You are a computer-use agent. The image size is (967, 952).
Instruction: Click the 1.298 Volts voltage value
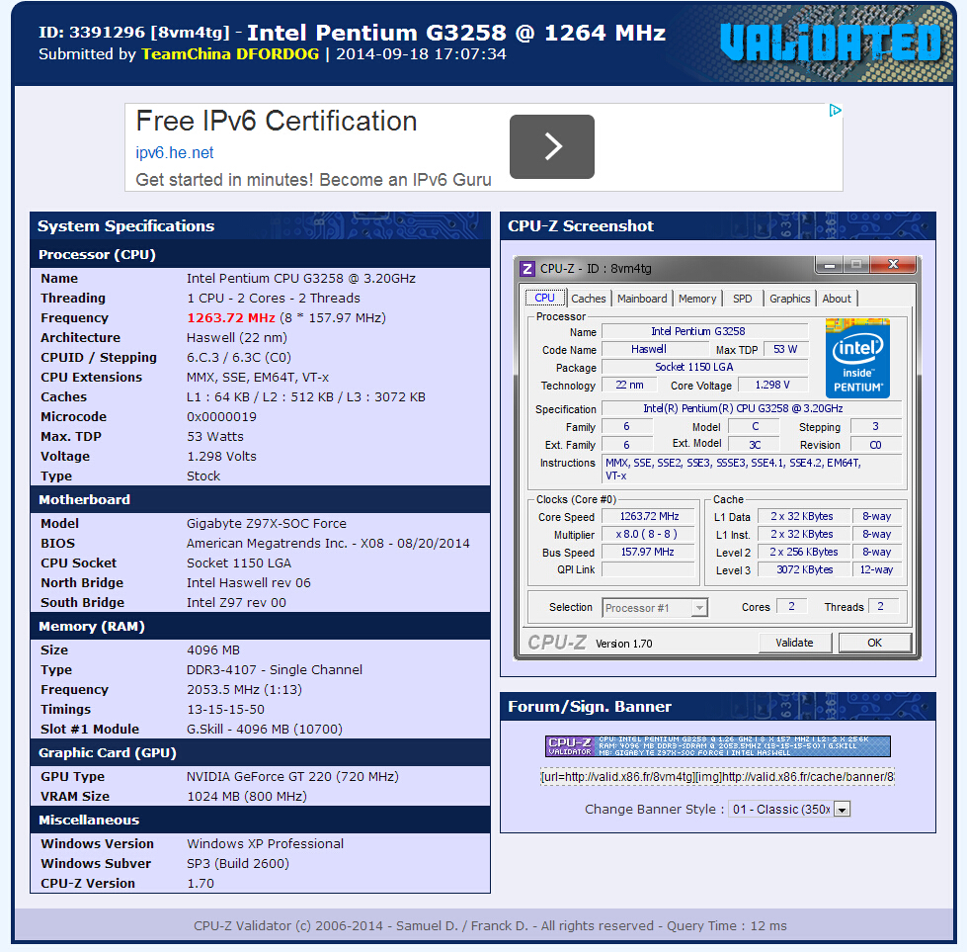coord(221,457)
